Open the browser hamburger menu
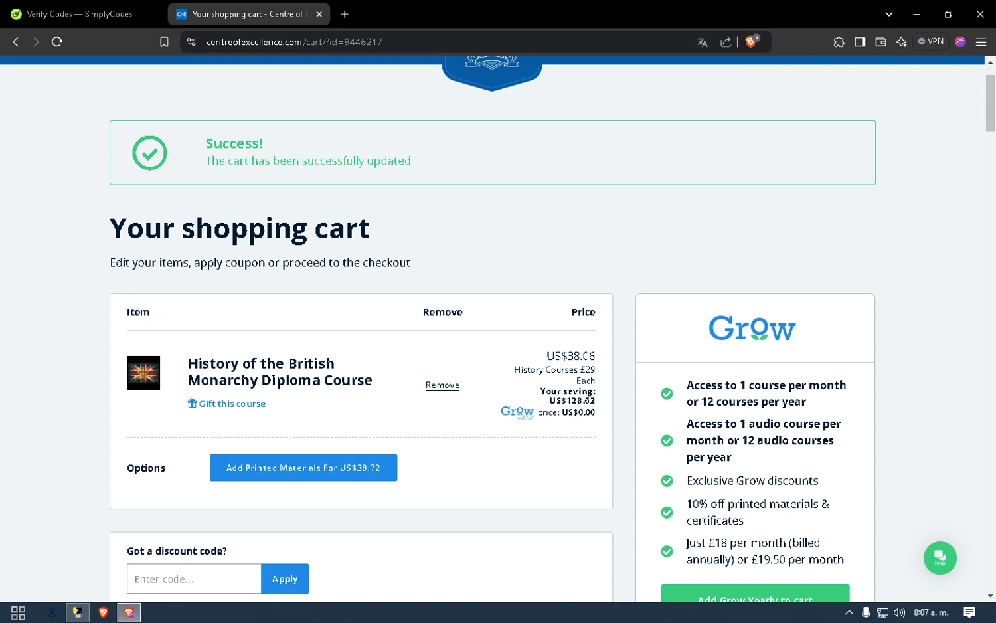 click(981, 42)
